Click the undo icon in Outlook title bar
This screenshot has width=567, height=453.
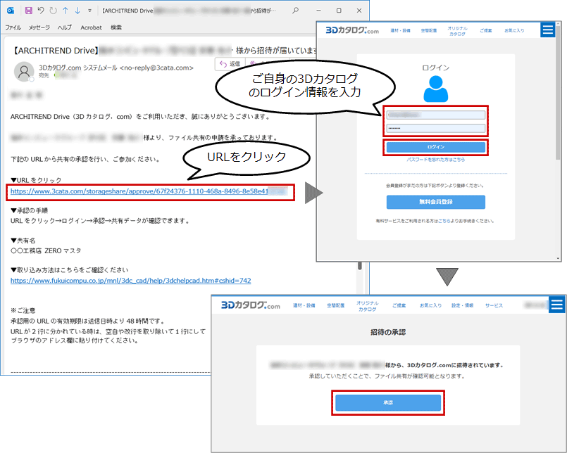point(41,11)
